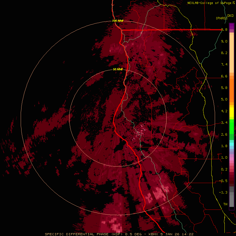
Task: Pick the cyan segment of the color bar
Action: pyautogui.click(x=232, y=144)
